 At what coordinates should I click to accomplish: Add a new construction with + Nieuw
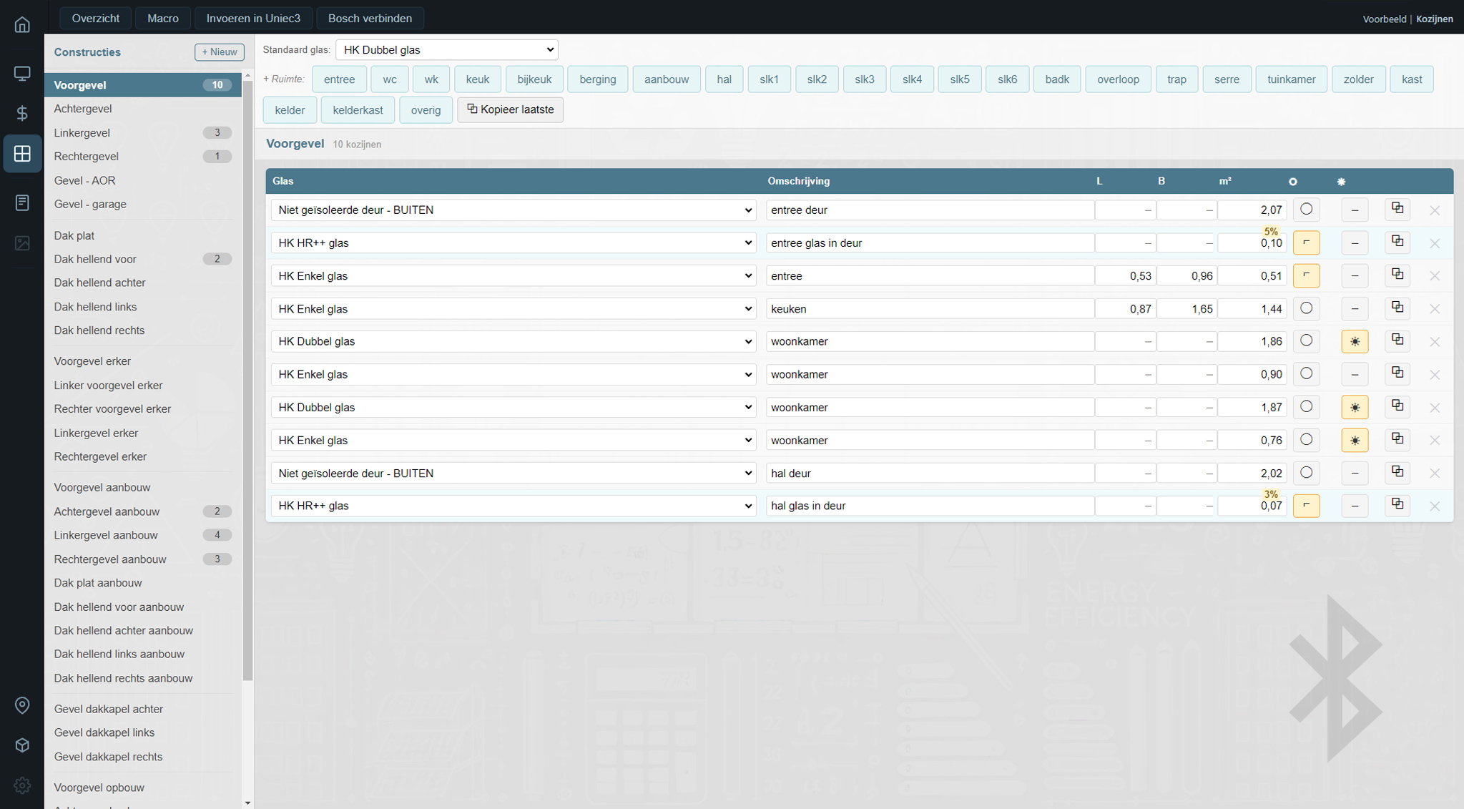[219, 52]
